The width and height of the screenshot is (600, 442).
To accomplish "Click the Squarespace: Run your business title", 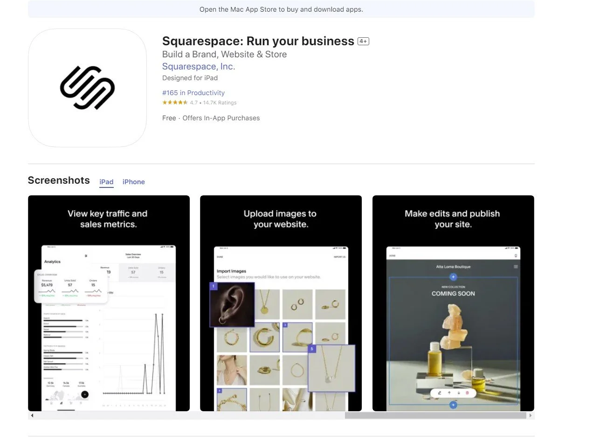I will click(x=258, y=41).
